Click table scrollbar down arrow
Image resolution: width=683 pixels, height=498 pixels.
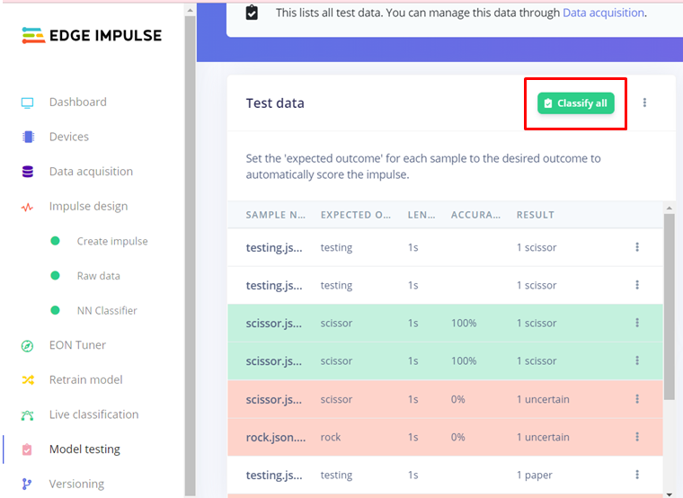[x=669, y=494]
